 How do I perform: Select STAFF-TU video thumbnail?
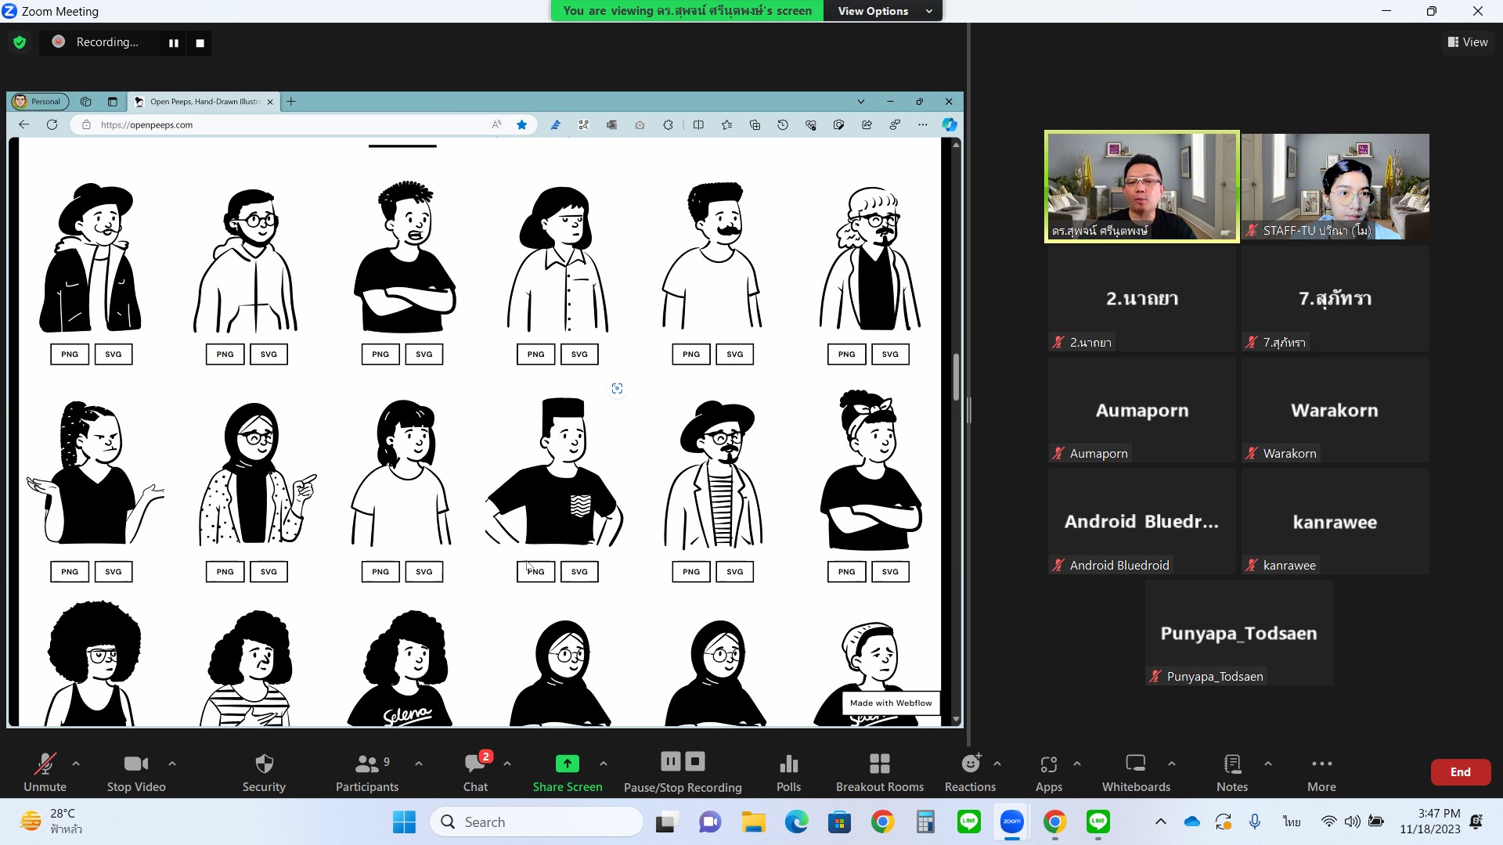(1335, 186)
